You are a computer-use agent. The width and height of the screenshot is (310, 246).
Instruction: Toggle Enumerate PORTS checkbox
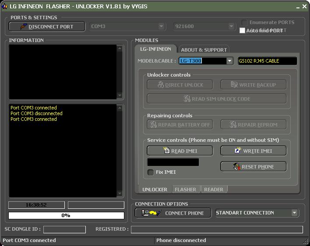(244, 22)
